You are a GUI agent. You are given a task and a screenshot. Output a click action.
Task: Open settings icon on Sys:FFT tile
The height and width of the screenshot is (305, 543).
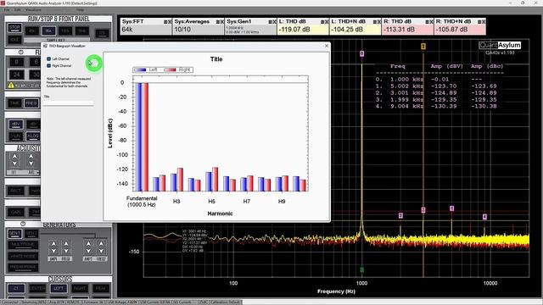[x=165, y=22]
